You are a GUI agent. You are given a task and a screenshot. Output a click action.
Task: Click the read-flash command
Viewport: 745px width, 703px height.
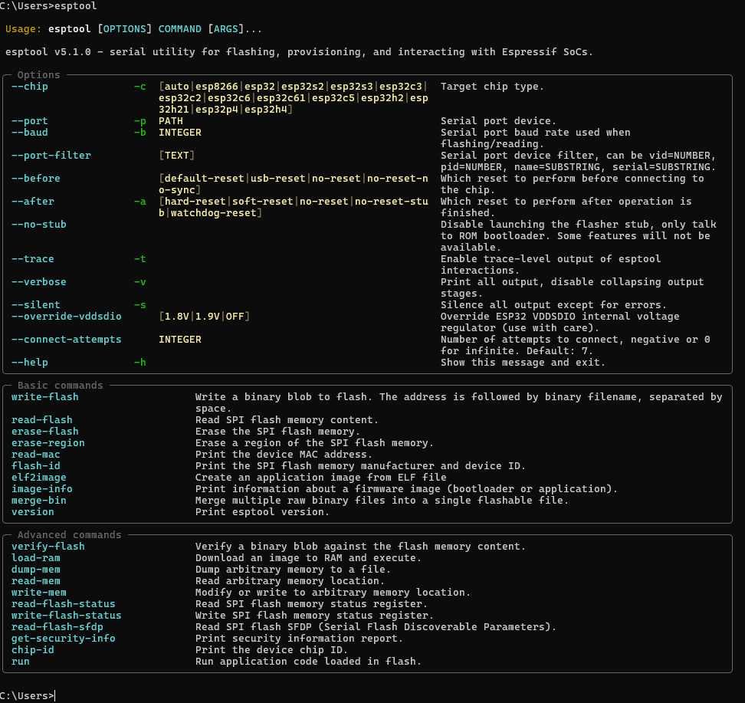42,420
